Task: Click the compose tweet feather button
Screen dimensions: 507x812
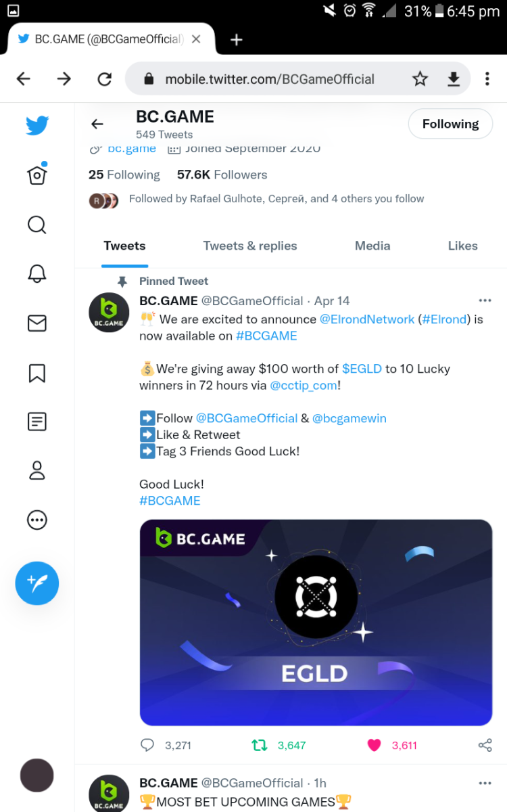Action: pos(37,583)
